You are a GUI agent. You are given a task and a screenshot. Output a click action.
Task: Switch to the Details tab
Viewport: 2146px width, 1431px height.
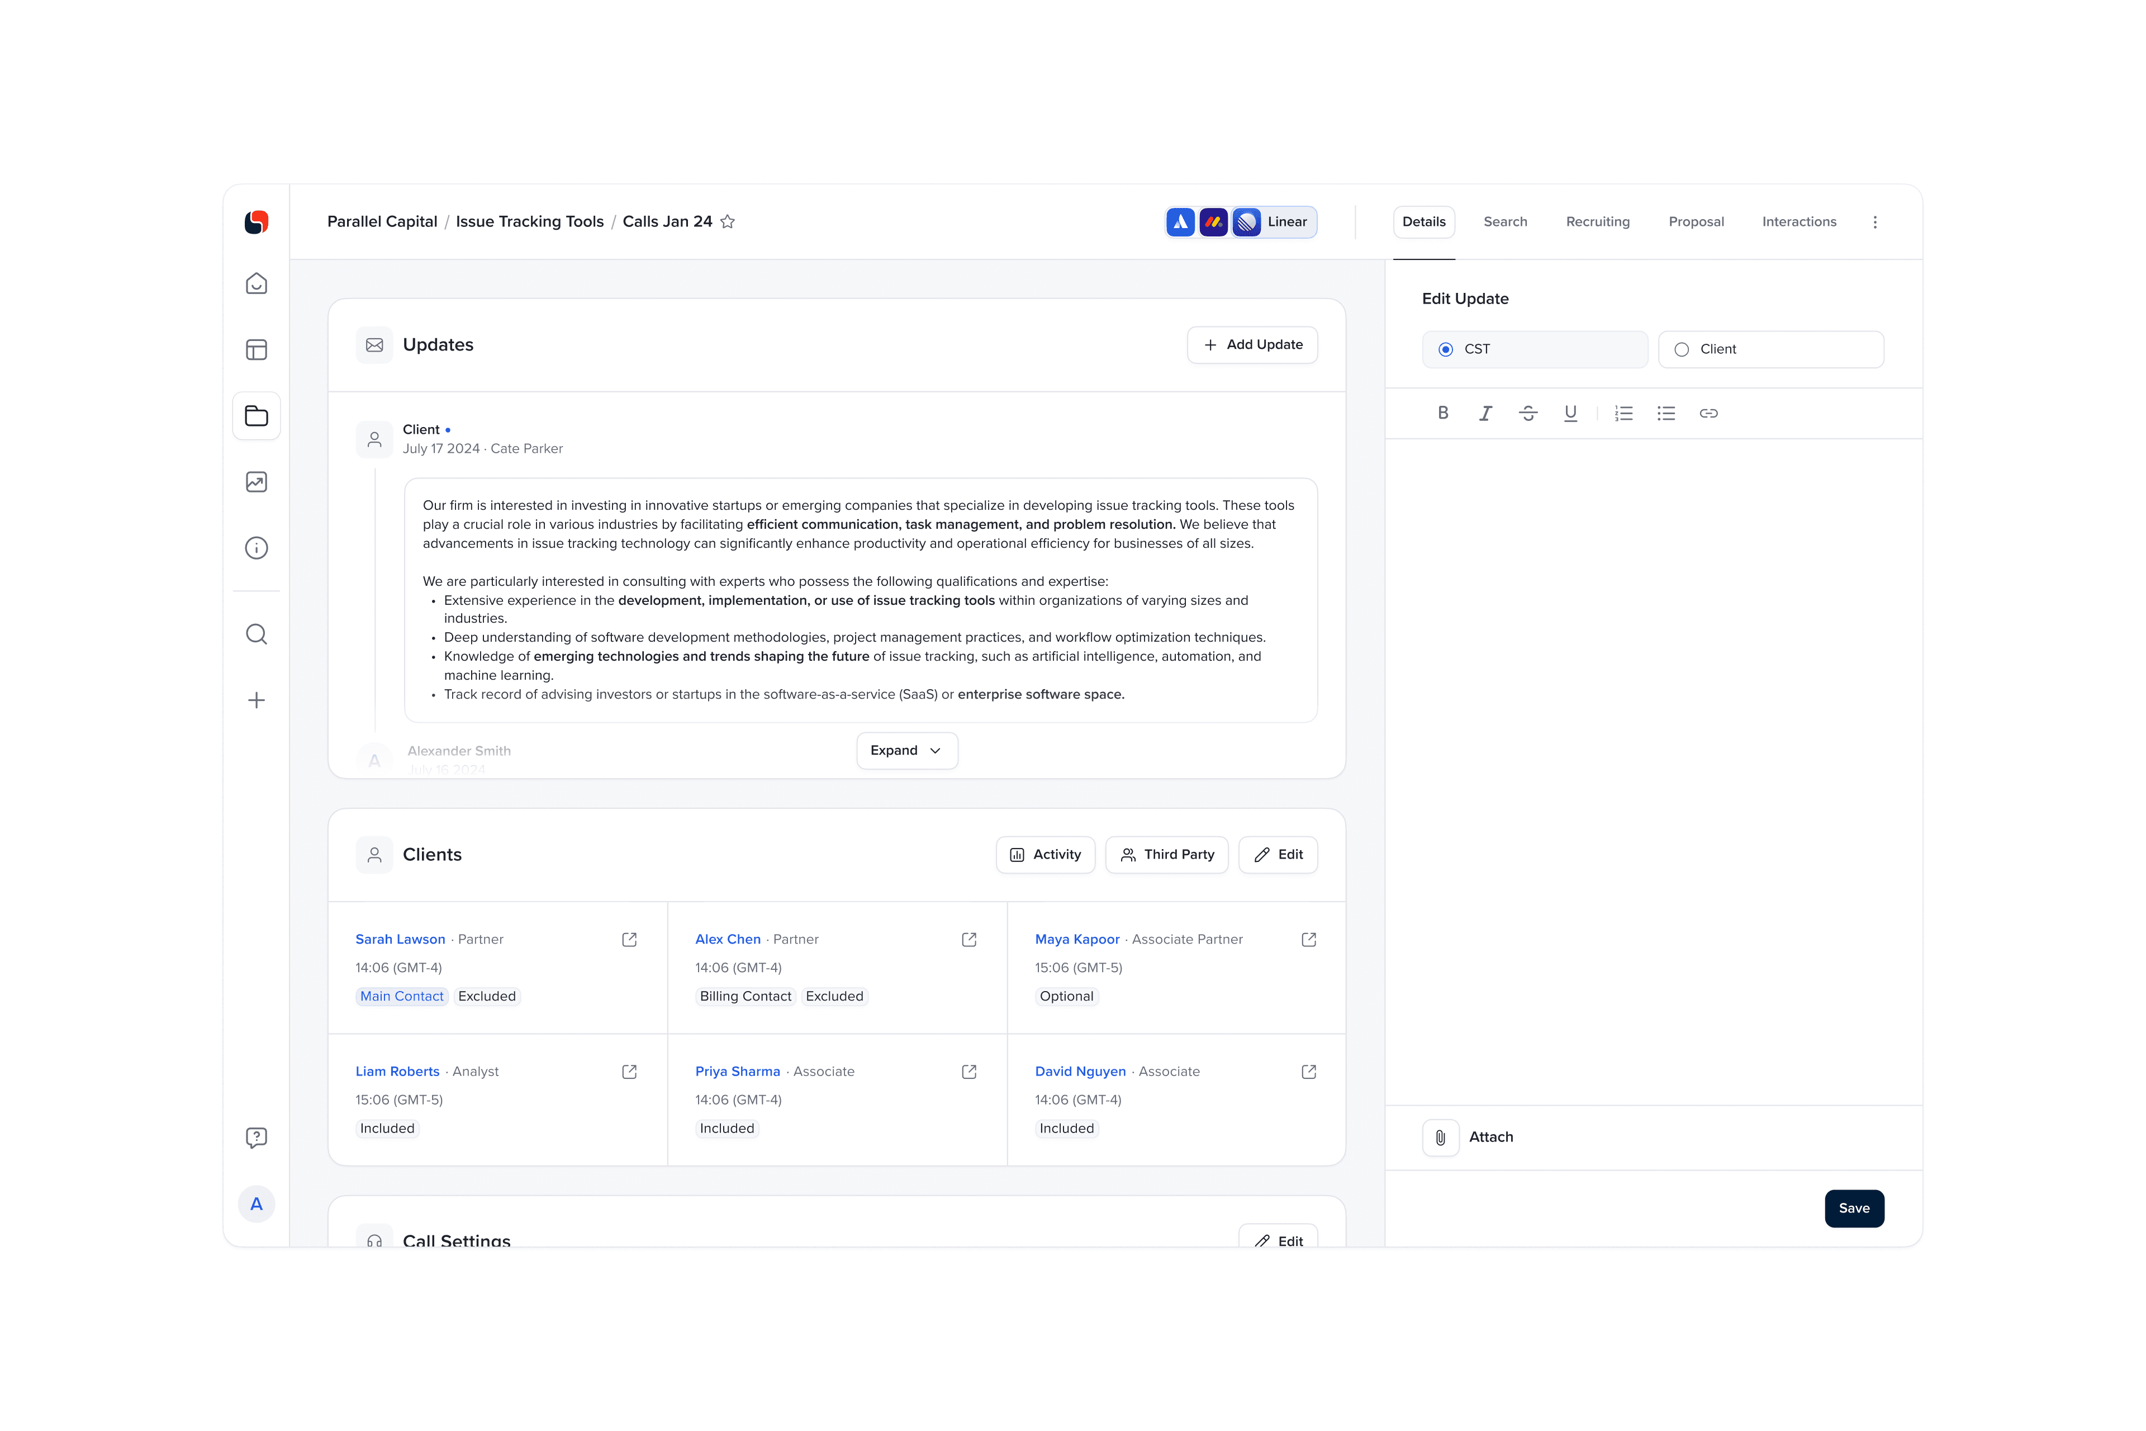1425,222
